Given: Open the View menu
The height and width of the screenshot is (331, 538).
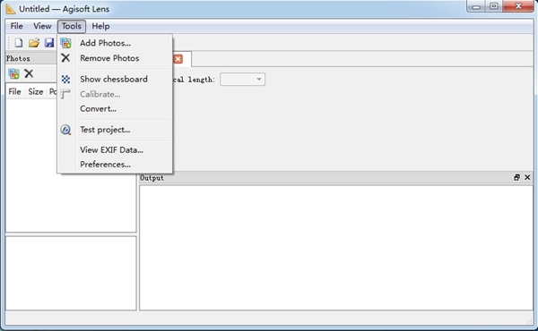Looking at the screenshot, I should (42, 26).
